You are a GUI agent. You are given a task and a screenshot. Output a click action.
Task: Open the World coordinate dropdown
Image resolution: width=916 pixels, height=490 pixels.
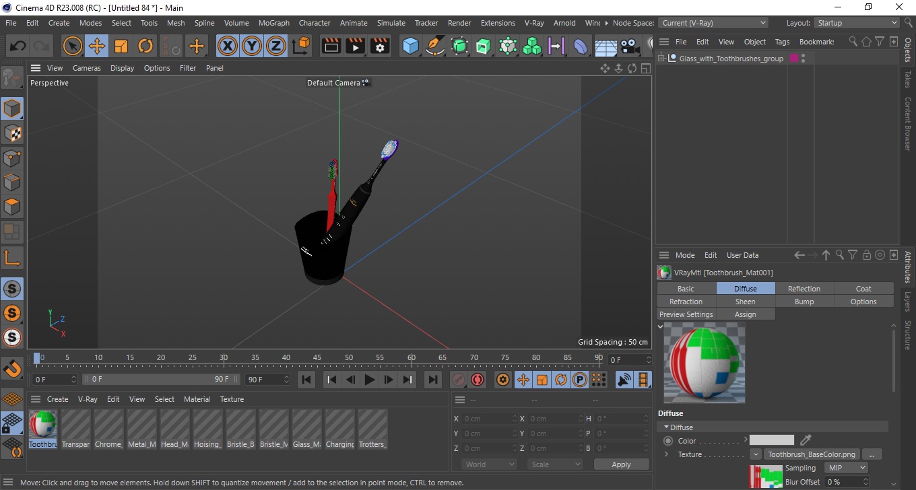point(489,464)
